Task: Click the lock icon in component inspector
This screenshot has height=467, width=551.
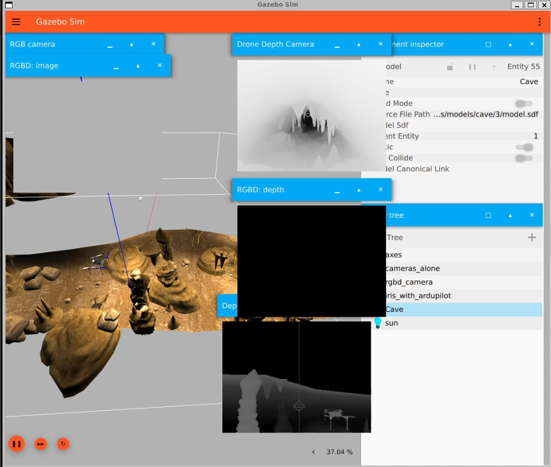Action: (x=450, y=66)
